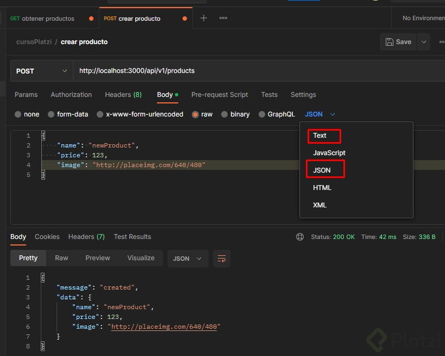This screenshot has width=445, height=356.
Task: Click the Save button with disk icon
Action: pyautogui.click(x=398, y=42)
